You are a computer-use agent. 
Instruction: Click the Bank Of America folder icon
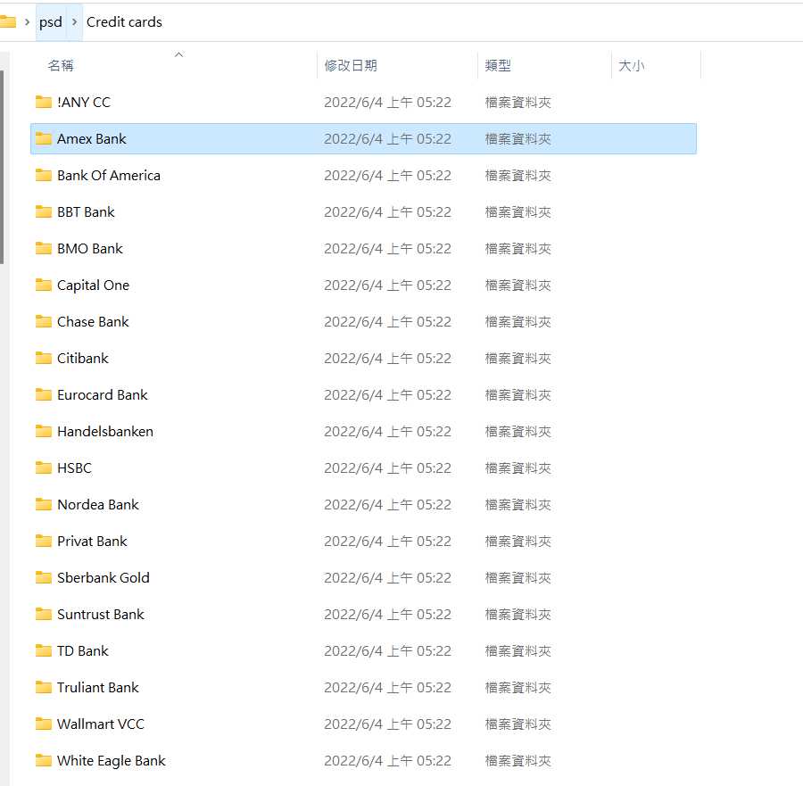44,175
